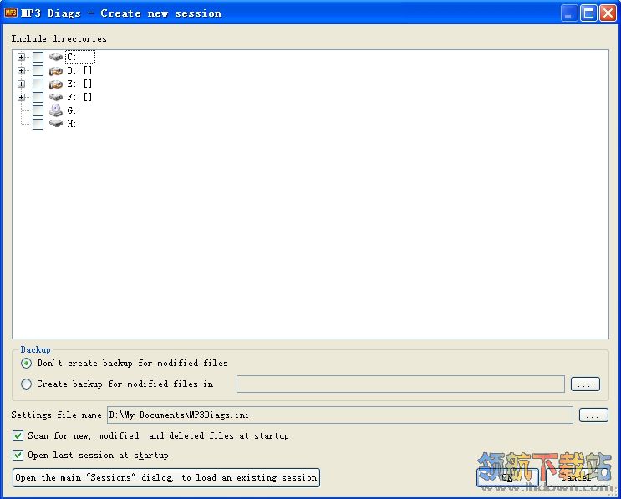Click the H: drive icon
621x499 pixels.
[x=56, y=124]
